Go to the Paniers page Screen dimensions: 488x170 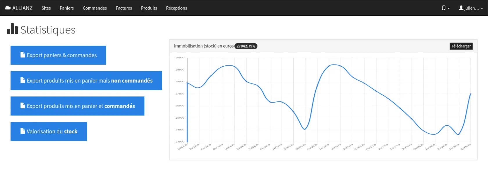click(x=67, y=8)
